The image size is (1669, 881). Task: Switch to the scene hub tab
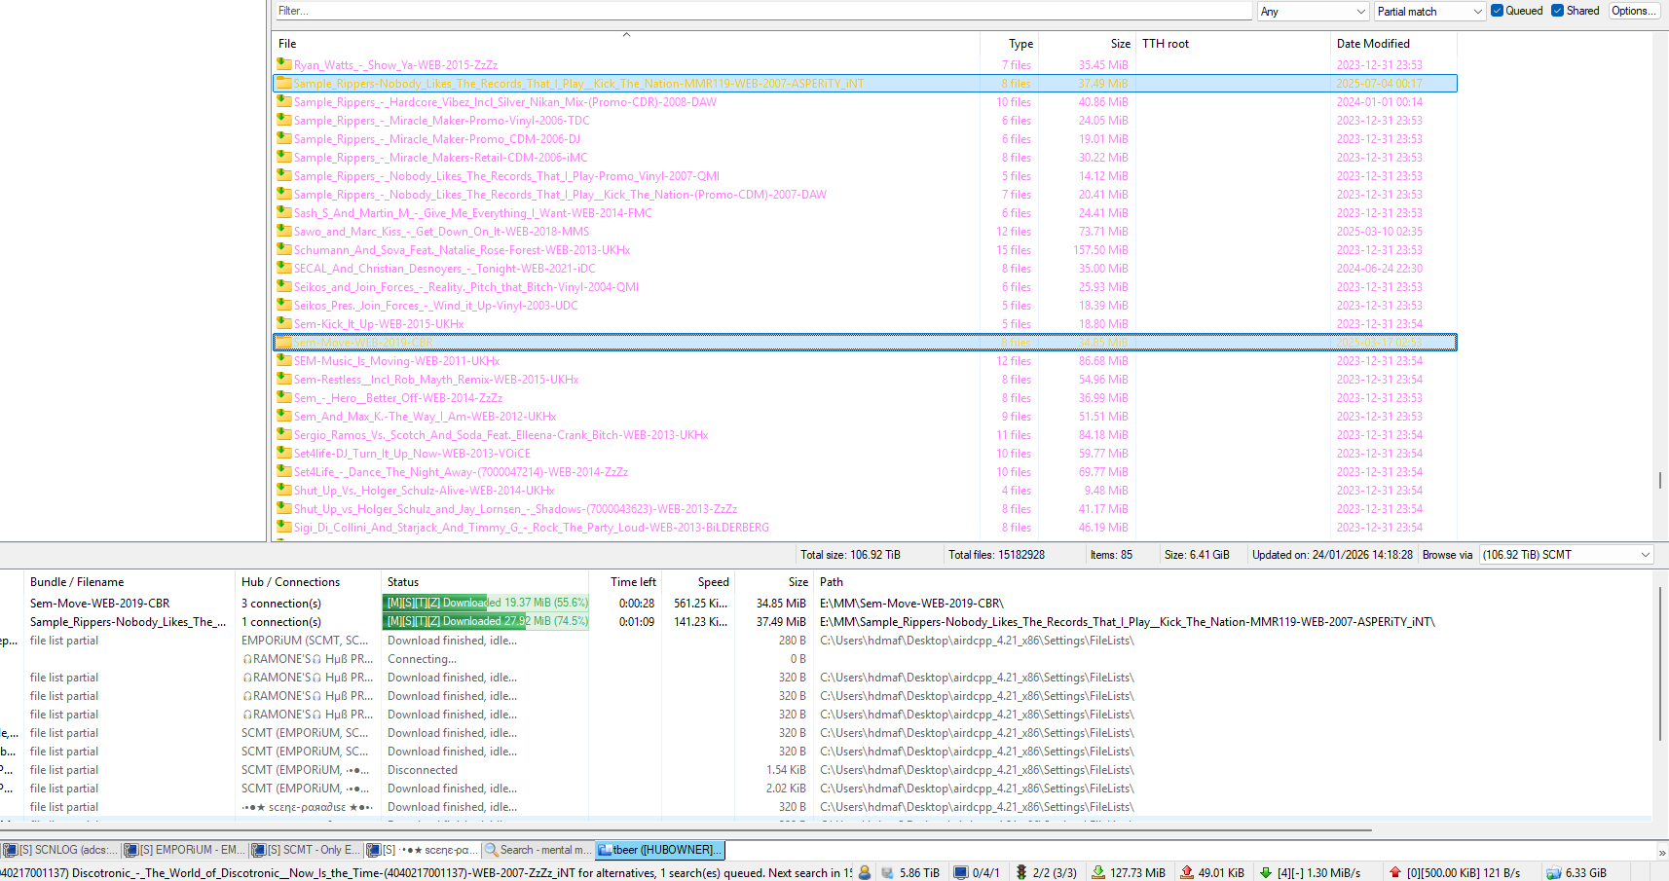coord(423,850)
